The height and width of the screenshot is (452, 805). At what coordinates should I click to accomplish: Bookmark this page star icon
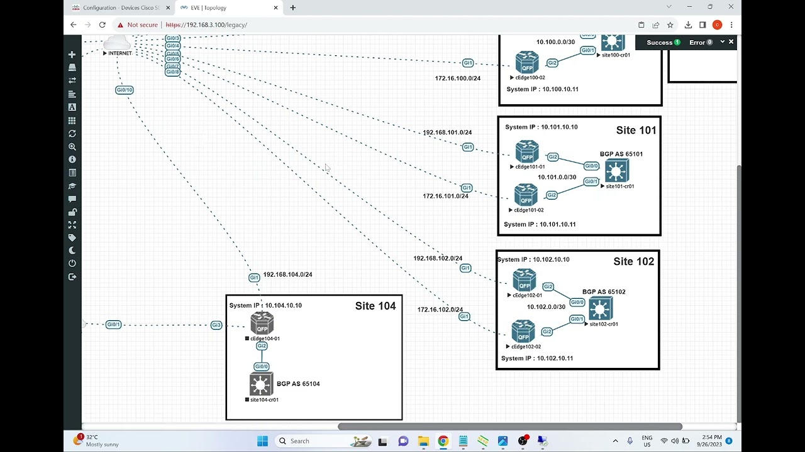click(x=670, y=25)
